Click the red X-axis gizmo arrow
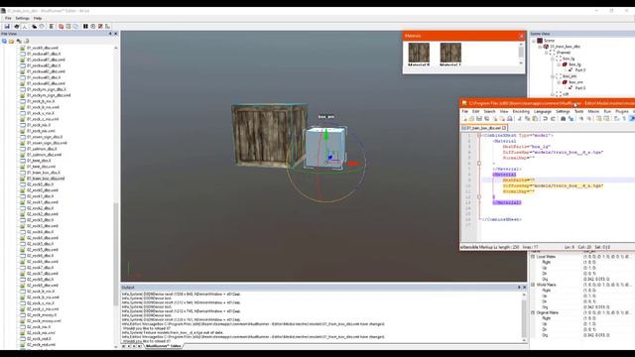Image resolution: width=635 pixels, height=357 pixels. click(x=353, y=164)
